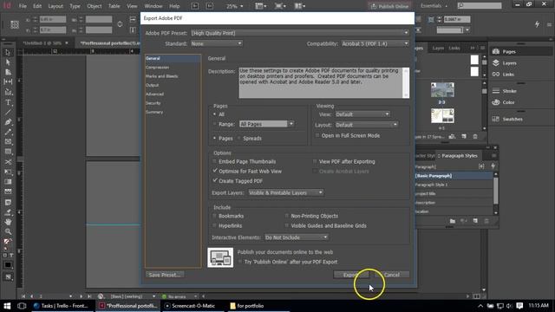
Task: Enable Visible Guides and Baseline Grids
Action: (287, 225)
